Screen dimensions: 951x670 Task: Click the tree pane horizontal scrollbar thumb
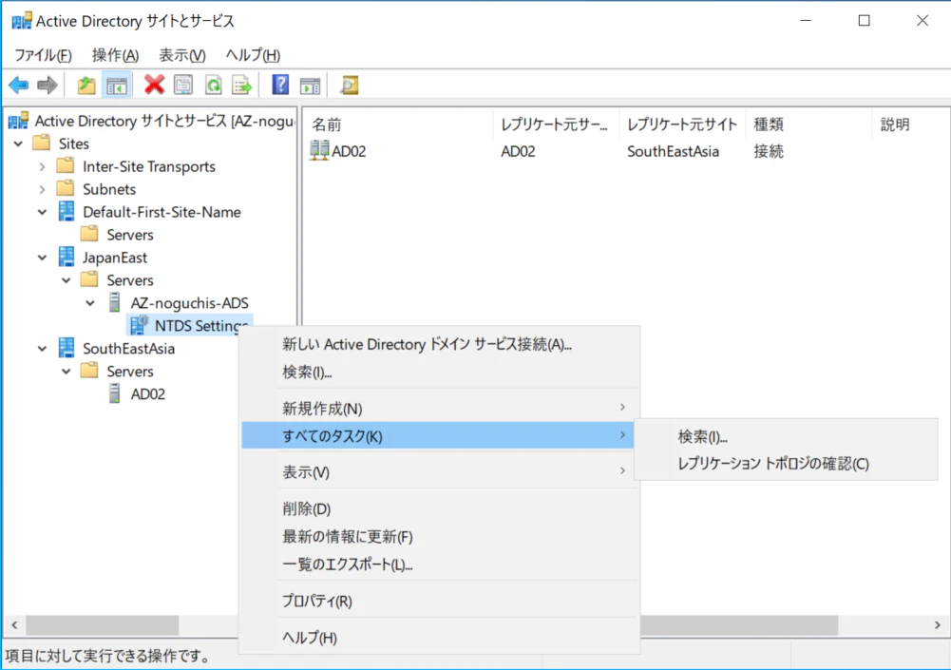(102, 624)
